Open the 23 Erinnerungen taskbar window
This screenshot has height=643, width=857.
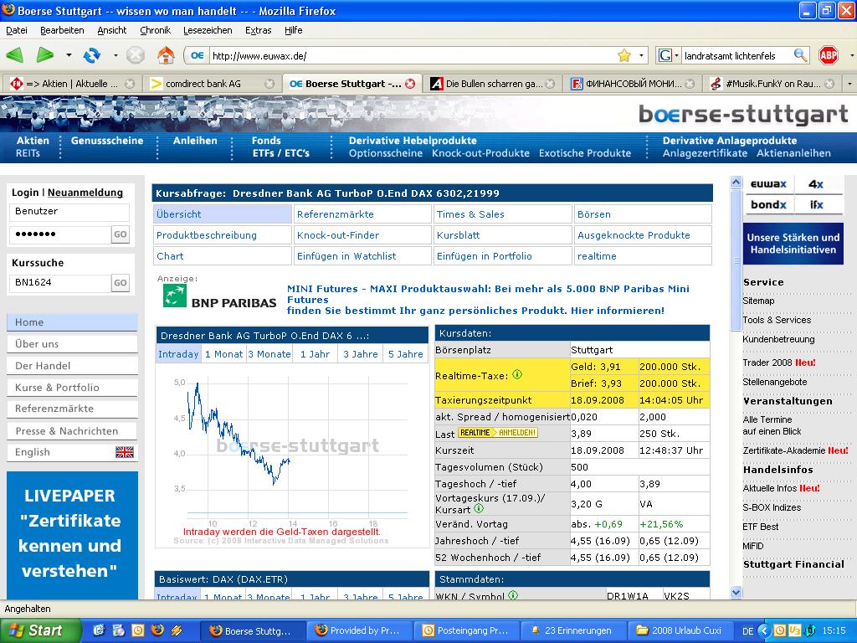tap(572, 630)
